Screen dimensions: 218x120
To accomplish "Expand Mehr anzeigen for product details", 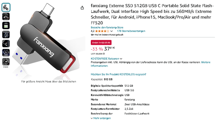I will point(101,118).
